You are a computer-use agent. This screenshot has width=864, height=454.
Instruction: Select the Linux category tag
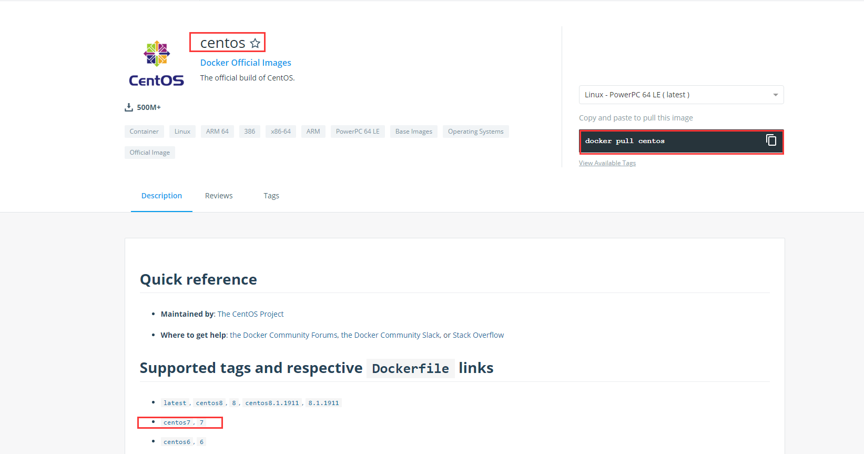(182, 132)
